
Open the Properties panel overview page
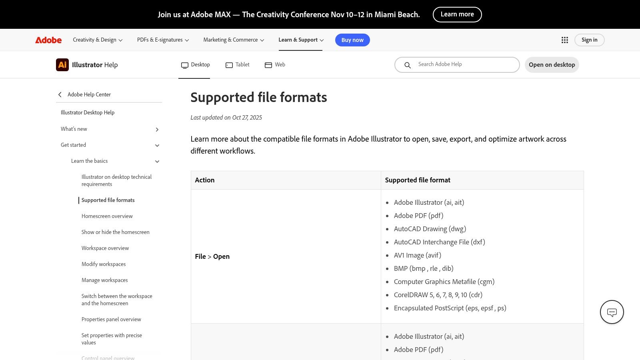[111, 319]
